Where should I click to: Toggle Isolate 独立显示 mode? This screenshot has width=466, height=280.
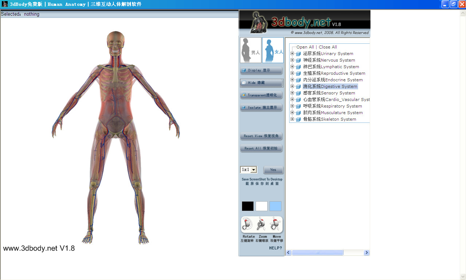[261, 107]
